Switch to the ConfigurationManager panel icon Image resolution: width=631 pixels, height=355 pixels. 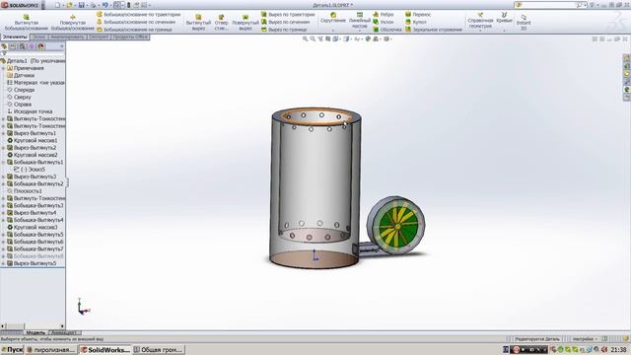[23, 46]
